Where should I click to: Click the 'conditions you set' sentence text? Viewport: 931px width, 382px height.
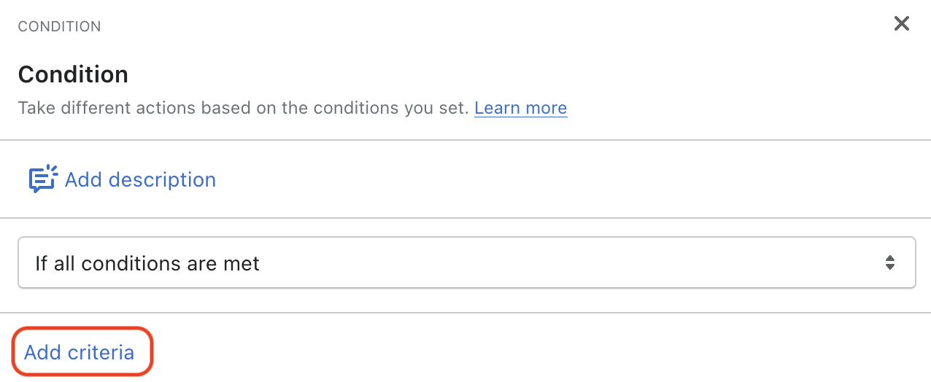pyautogui.click(x=379, y=109)
